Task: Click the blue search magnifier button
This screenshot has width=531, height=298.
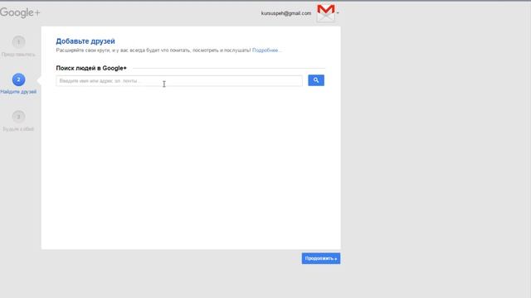Action: coord(316,80)
